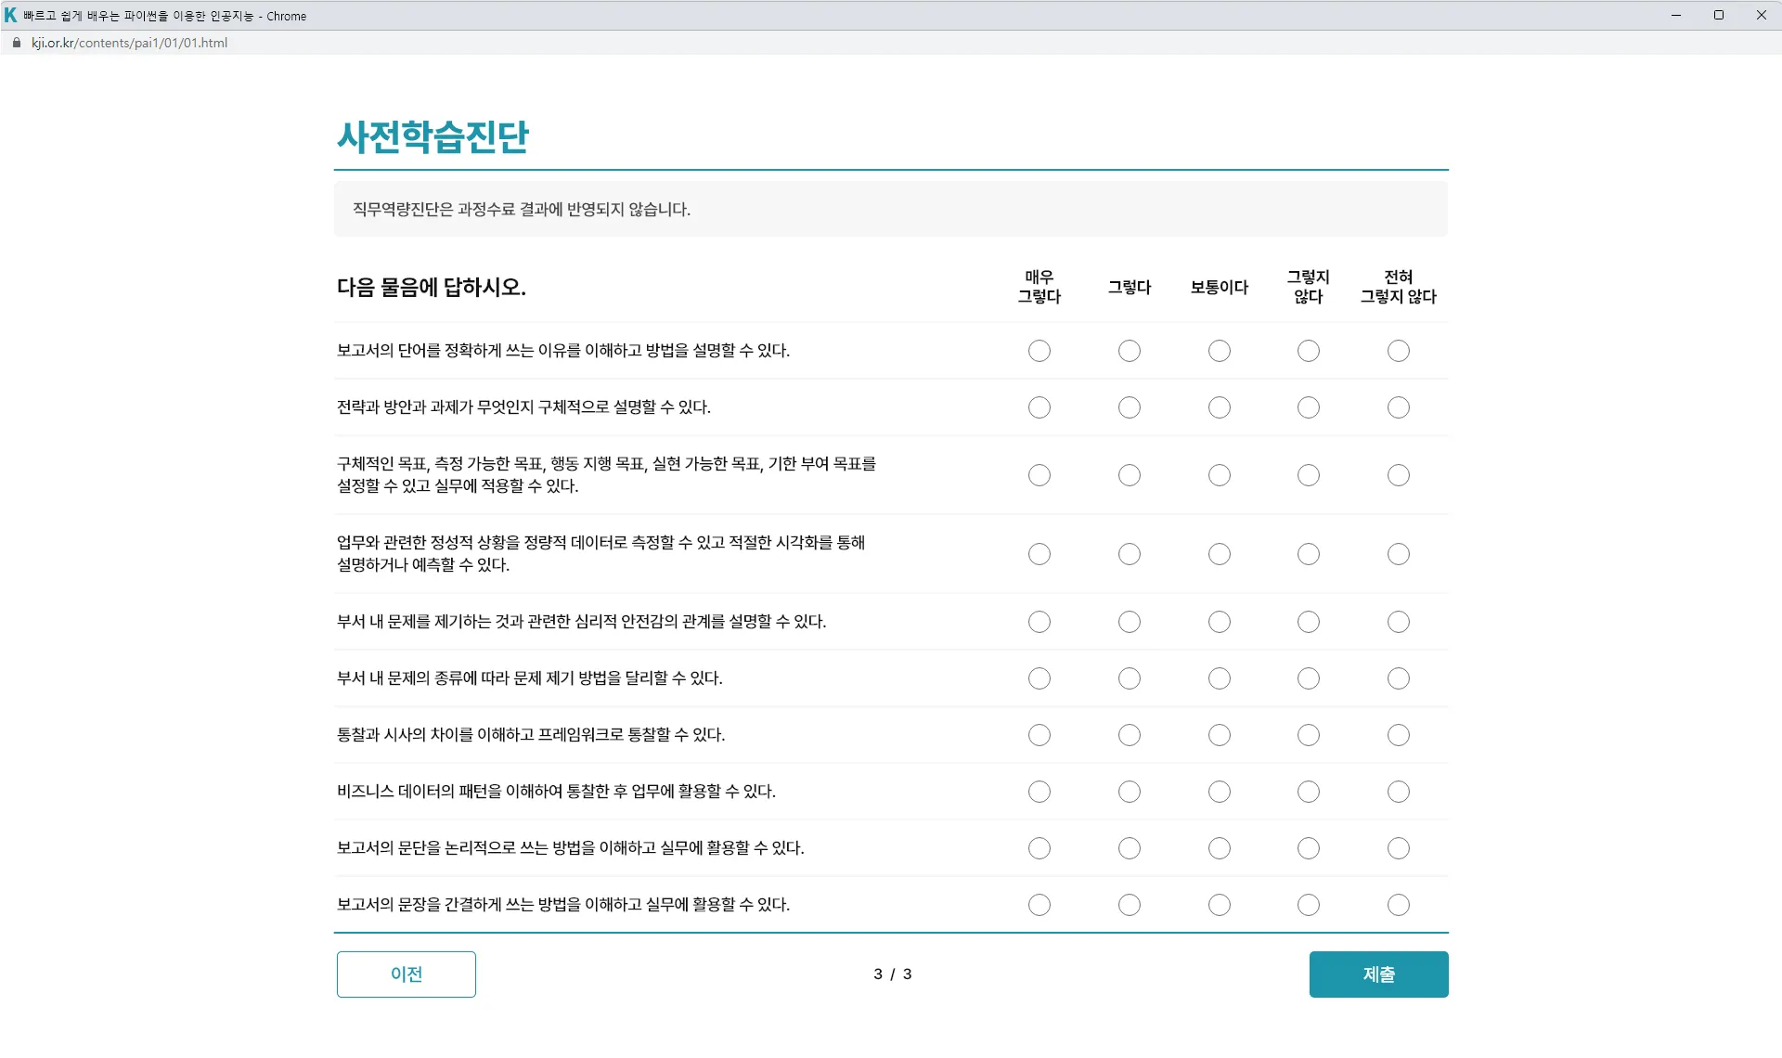
Task: Click the 이전 button
Action: [407, 974]
